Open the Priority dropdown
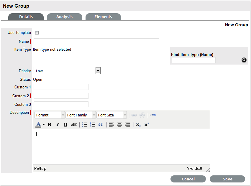Viewport: 251px width, 186px height. pos(98,71)
